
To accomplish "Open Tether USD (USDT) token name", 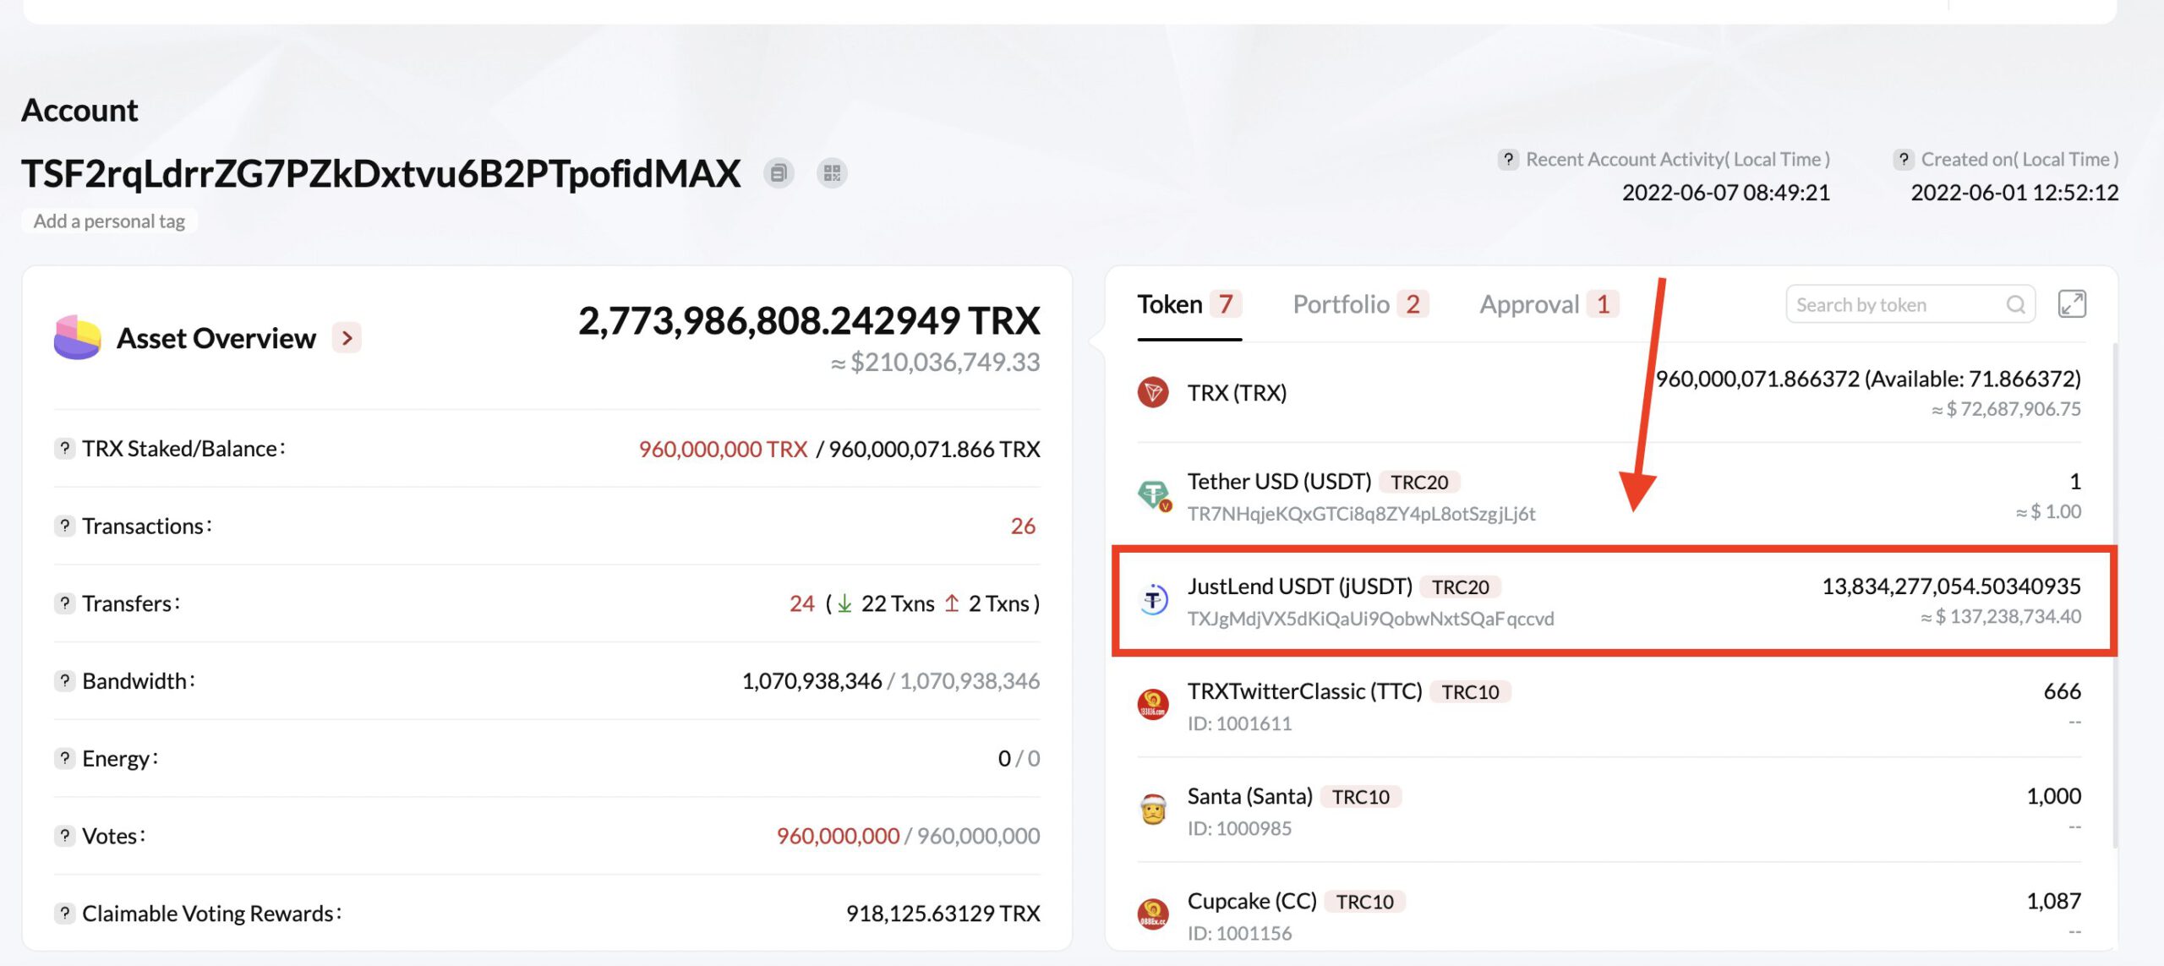I will [x=1279, y=482].
